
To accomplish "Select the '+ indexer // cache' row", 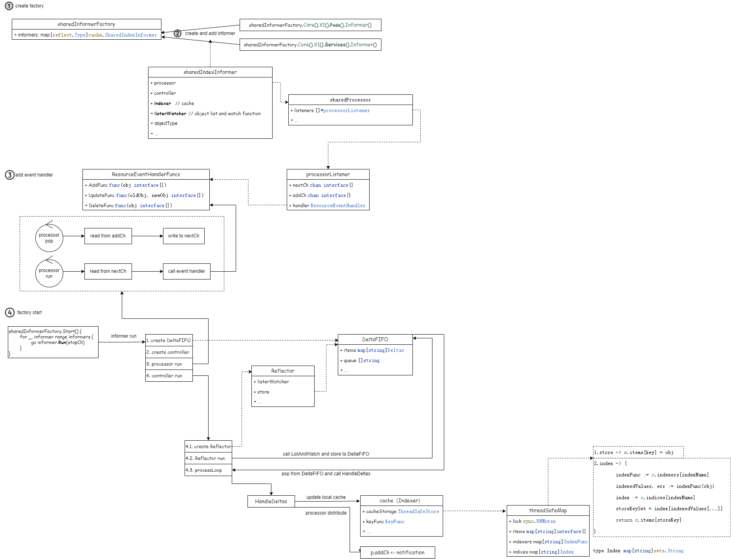I will pyautogui.click(x=210, y=103).
